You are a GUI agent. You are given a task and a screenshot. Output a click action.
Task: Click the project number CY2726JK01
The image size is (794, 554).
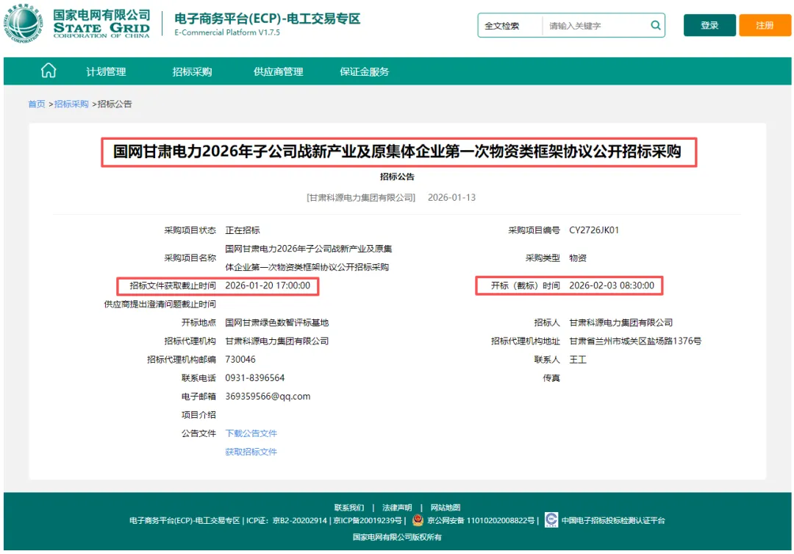tap(594, 230)
